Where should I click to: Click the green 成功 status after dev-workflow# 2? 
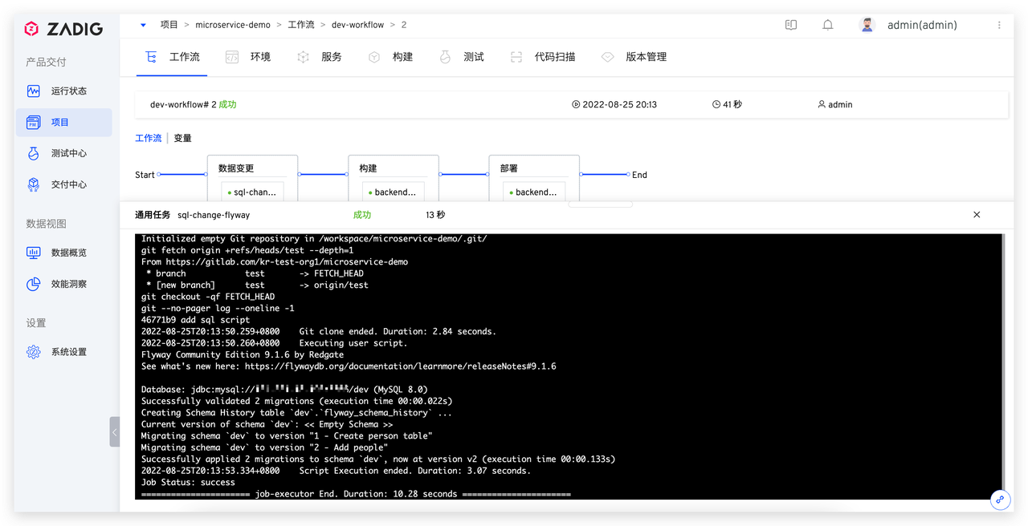pyautogui.click(x=227, y=104)
